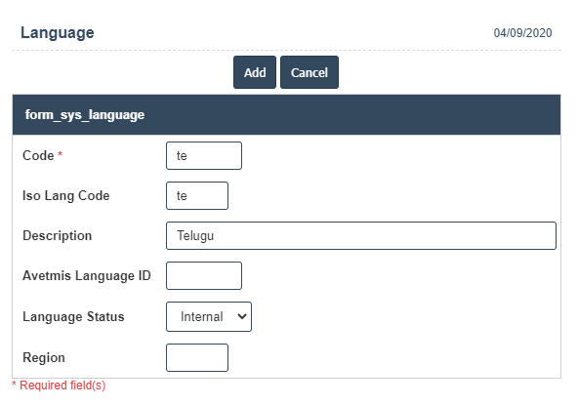Click the 04/09/2020 date text
This screenshot has width=578, height=406.
(x=522, y=33)
